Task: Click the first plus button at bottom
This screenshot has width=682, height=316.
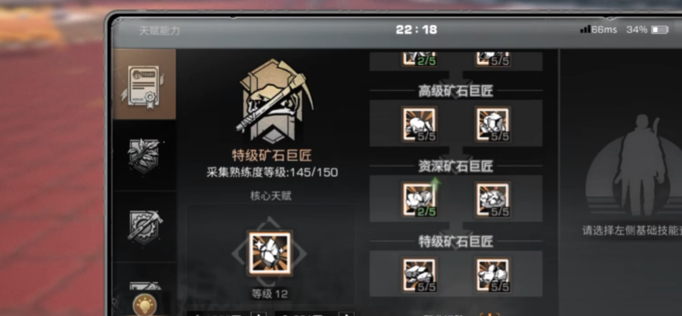Action: point(259,314)
